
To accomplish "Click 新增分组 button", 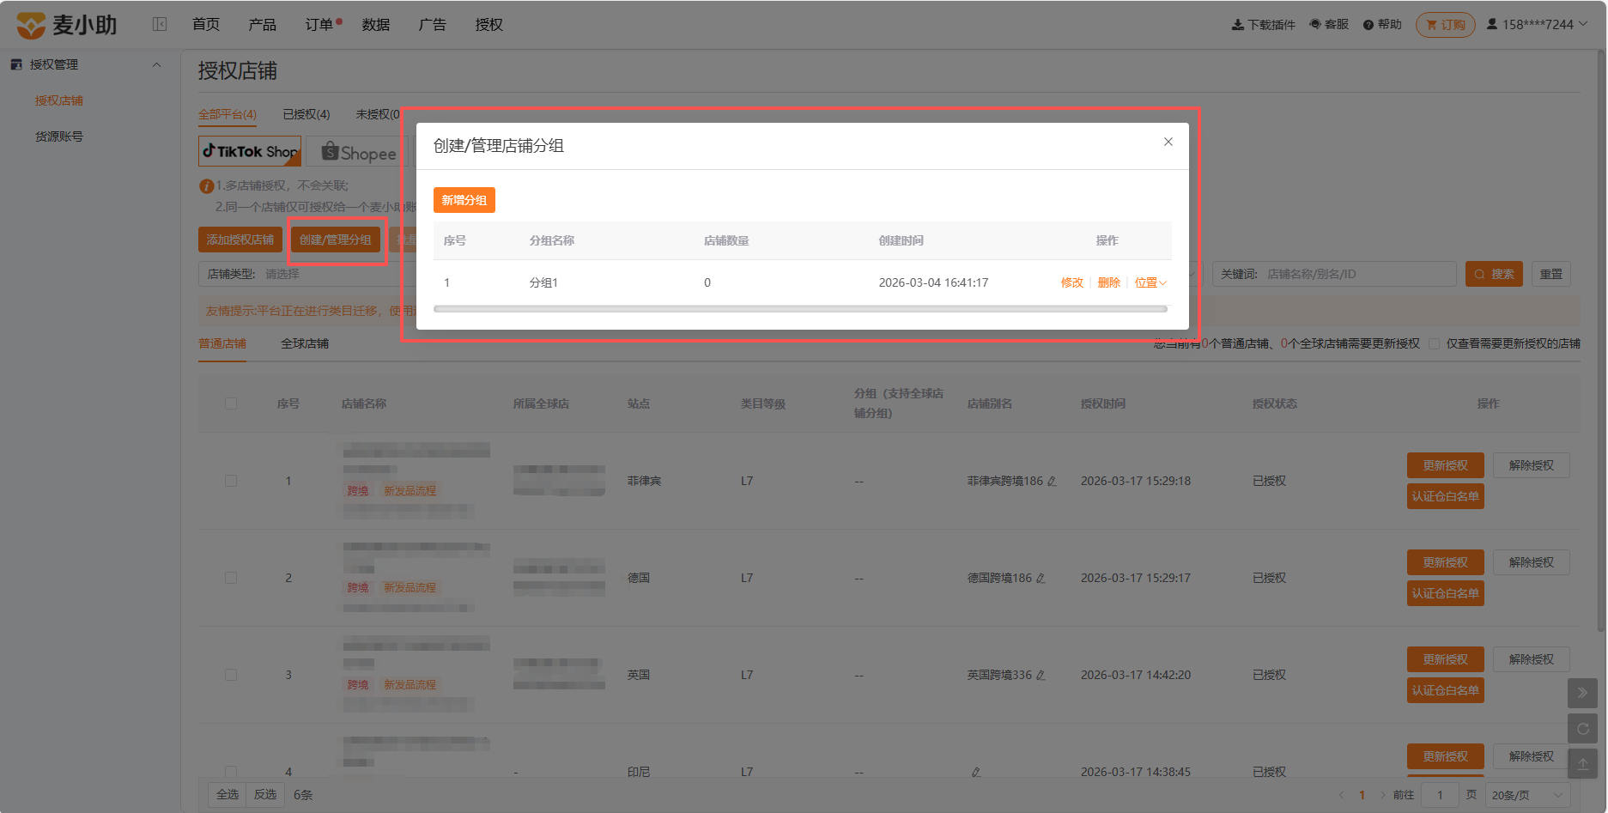I will (464, 200).
